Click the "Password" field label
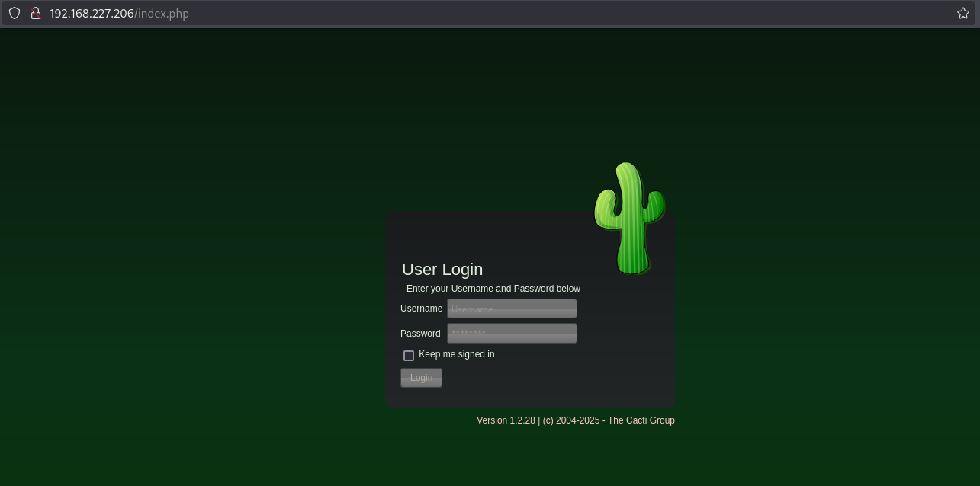 point(420,334)
